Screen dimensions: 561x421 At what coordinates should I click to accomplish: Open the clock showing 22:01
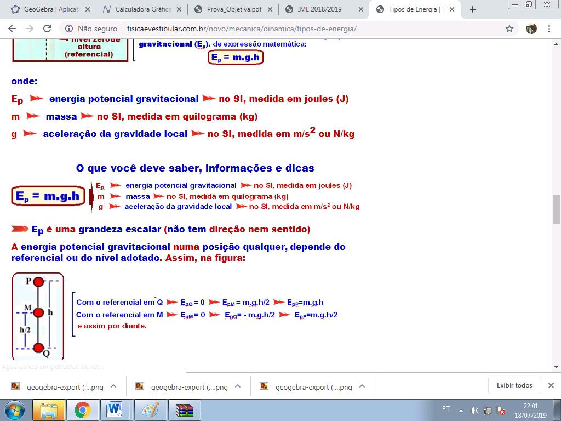tap(530, 411)
